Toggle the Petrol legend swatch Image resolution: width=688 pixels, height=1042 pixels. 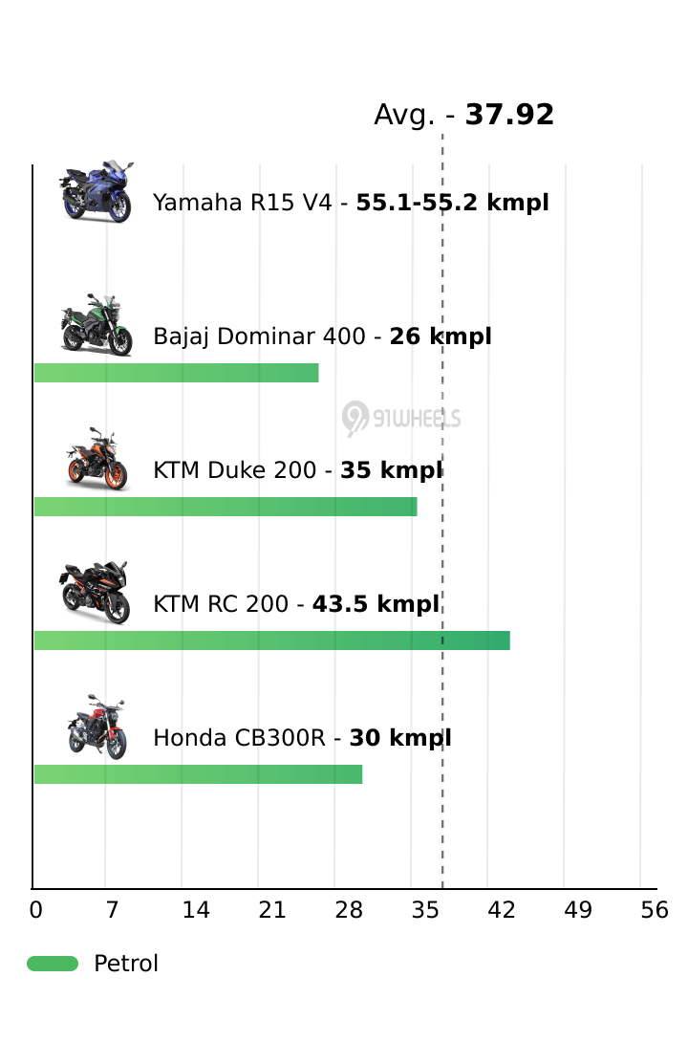tap(53, 964)
